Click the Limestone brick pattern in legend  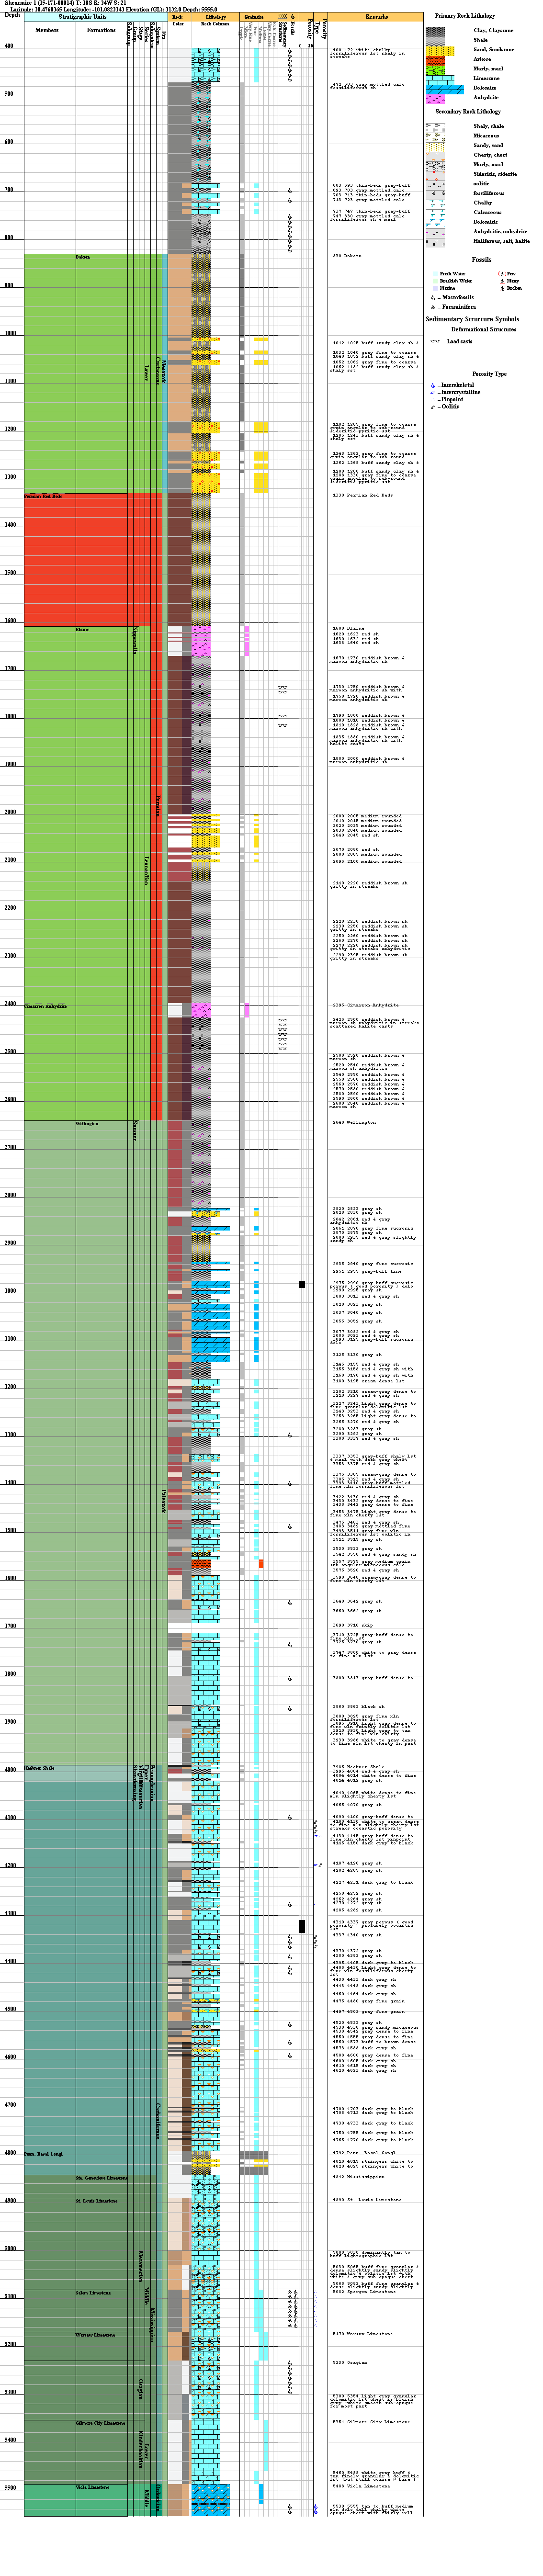tap(439, 78)
